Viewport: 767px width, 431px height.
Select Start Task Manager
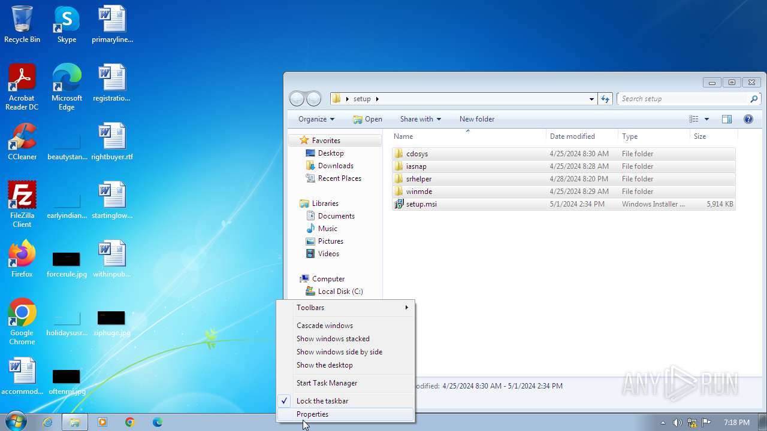pos(345,383)
